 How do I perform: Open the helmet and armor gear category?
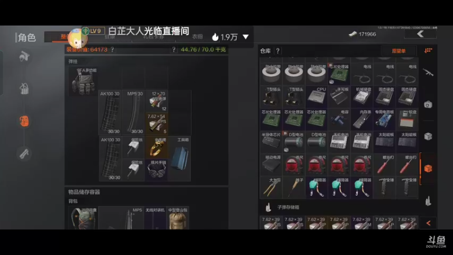[24, 56]
